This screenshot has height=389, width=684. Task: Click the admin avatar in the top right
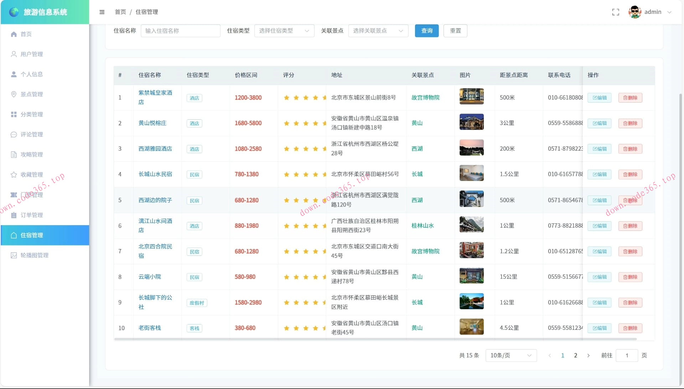pyautogui.click(x=634, y=12)
